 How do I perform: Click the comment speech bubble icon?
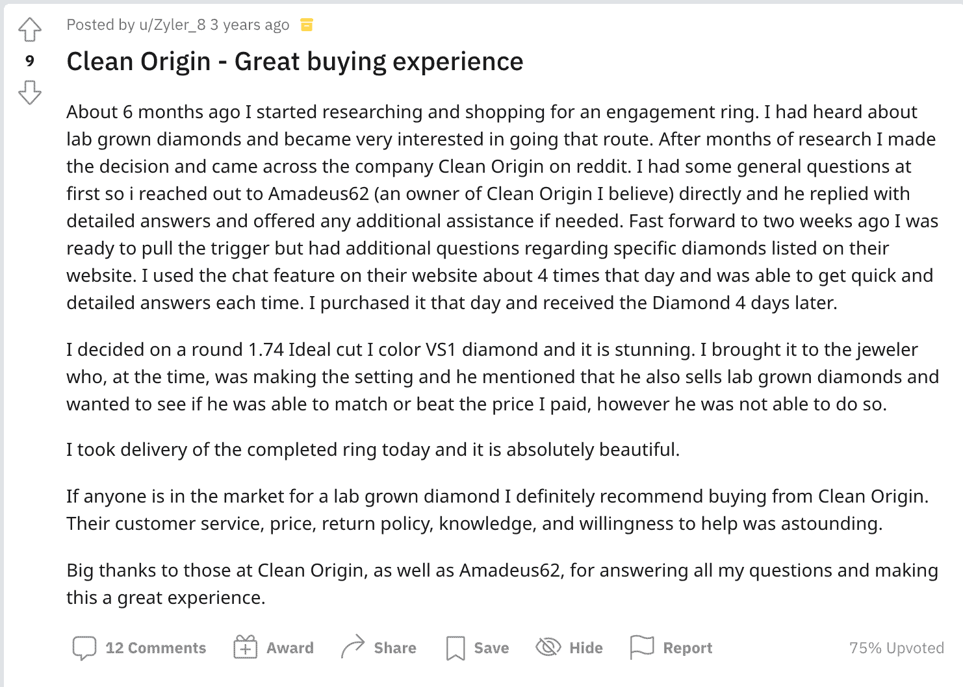pyautogui.click(x=84, y=647)
